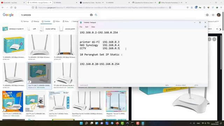Click the next arrow on filter chips
224x126 pixels.
pos(220,29)
